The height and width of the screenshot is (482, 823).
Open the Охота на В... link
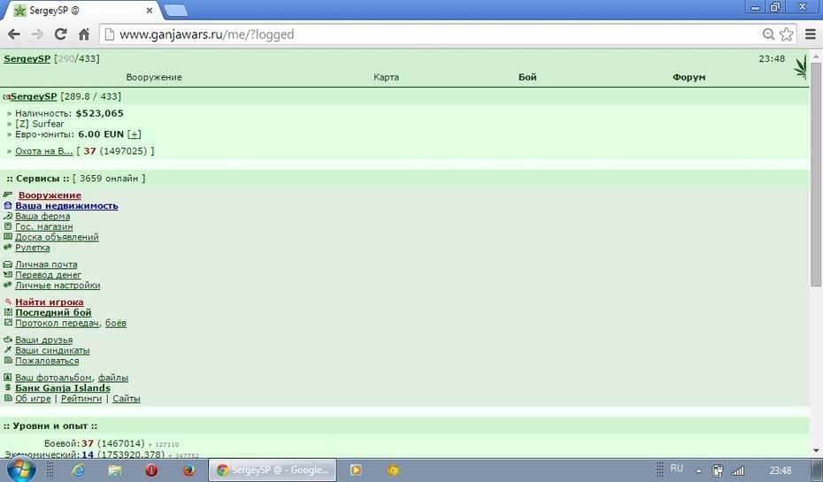[x=44, y=151]
